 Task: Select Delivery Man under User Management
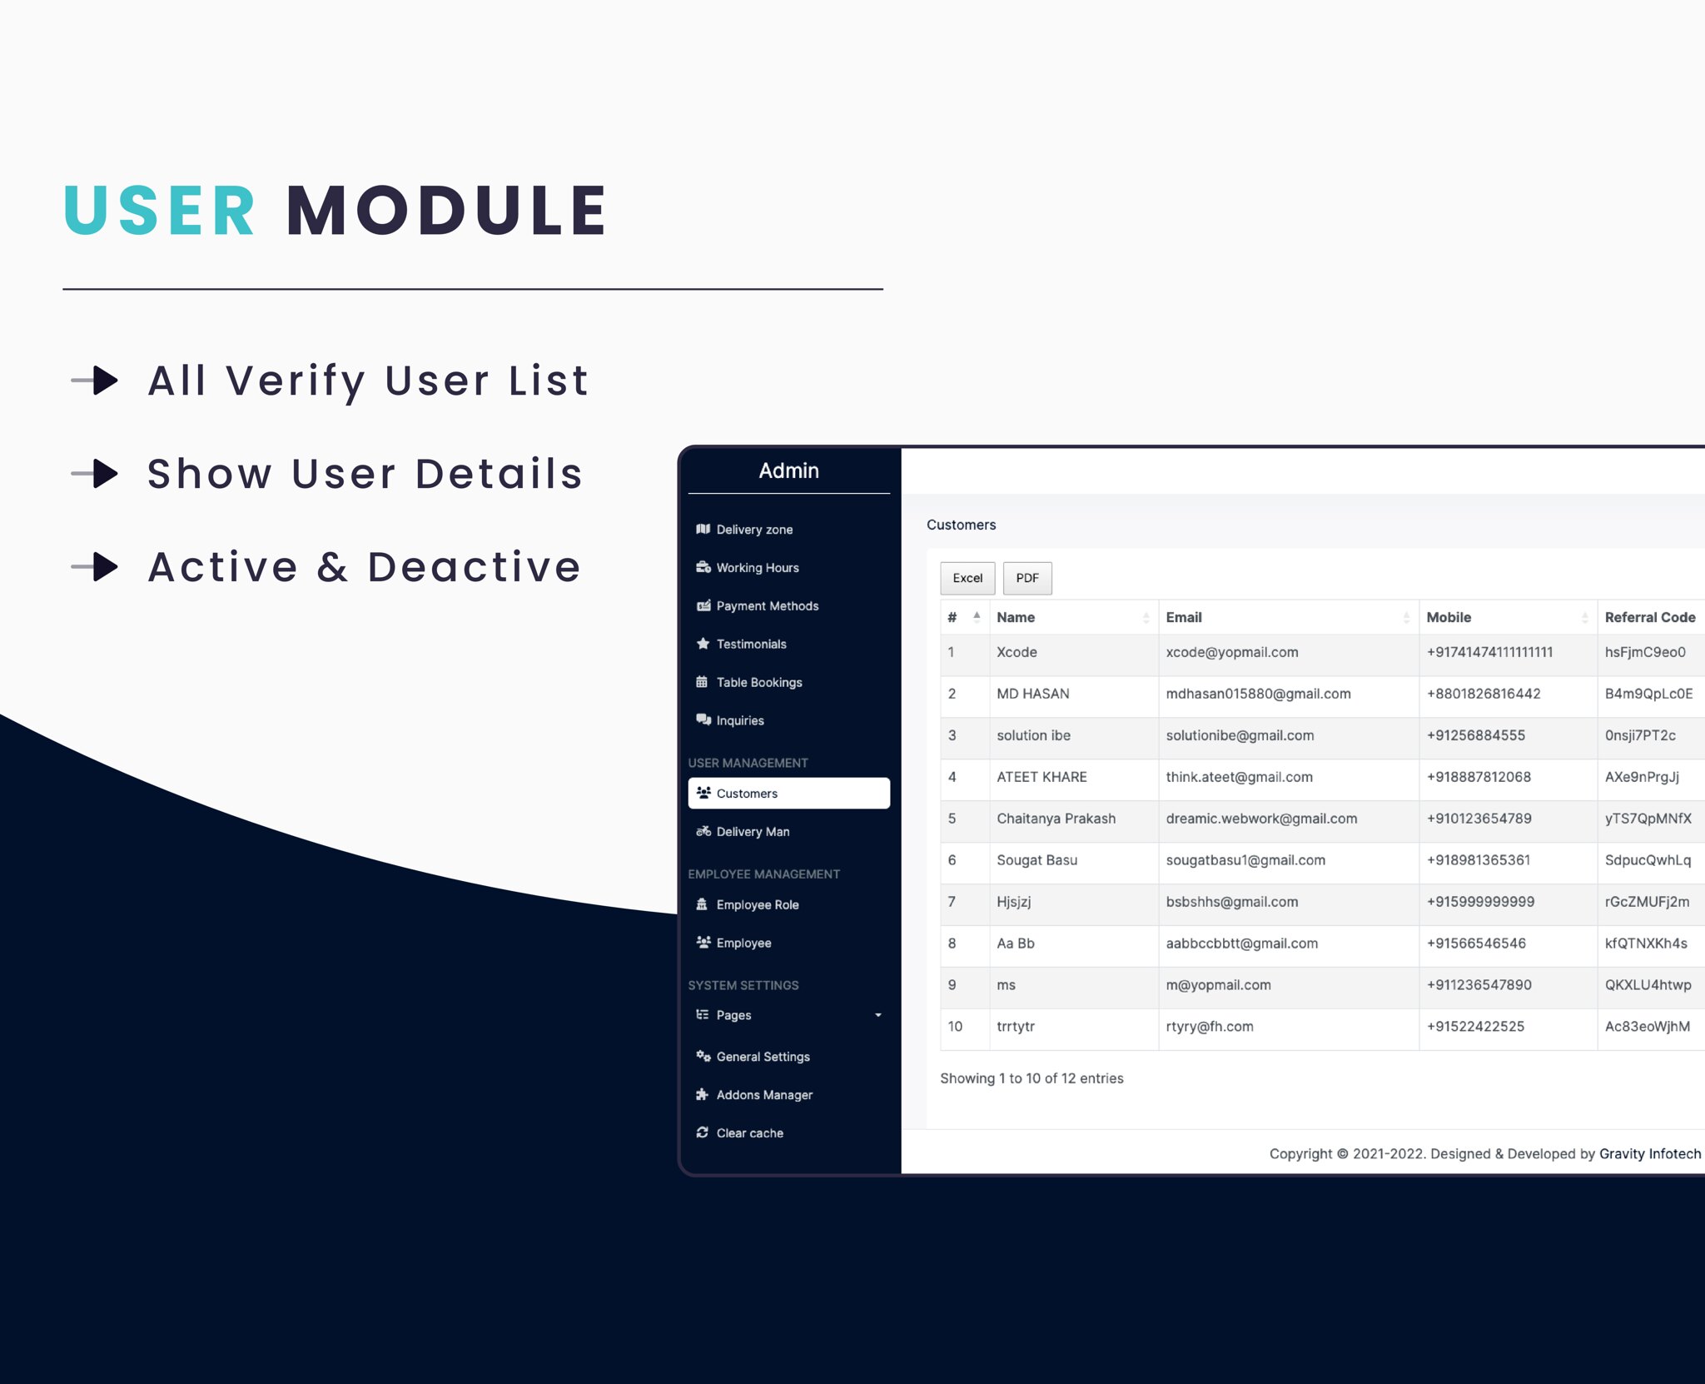(753, 830)
